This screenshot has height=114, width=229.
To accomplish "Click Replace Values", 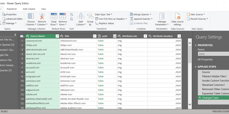I will coord(104,23).
